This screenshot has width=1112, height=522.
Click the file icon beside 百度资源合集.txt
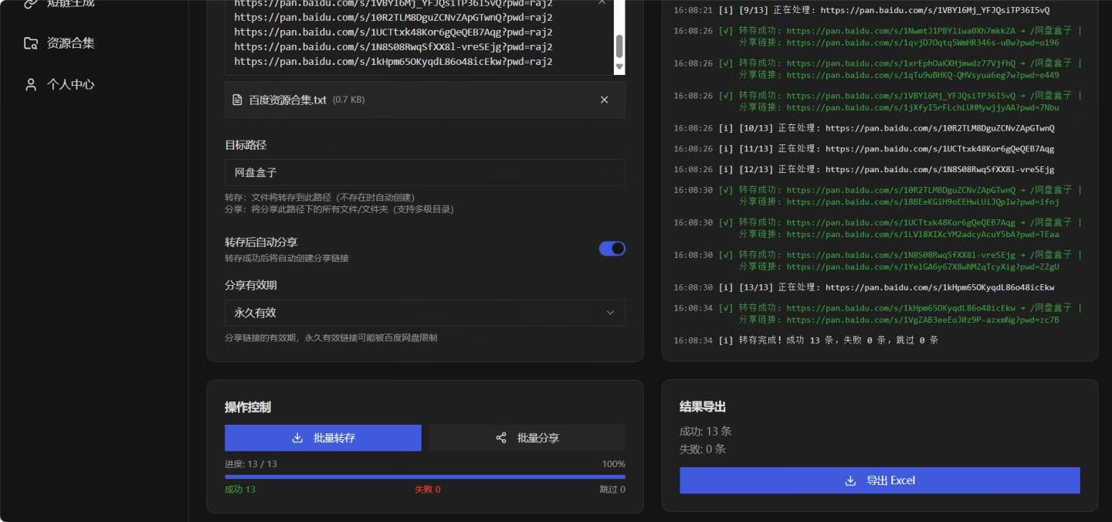click(x=237, y=100)
